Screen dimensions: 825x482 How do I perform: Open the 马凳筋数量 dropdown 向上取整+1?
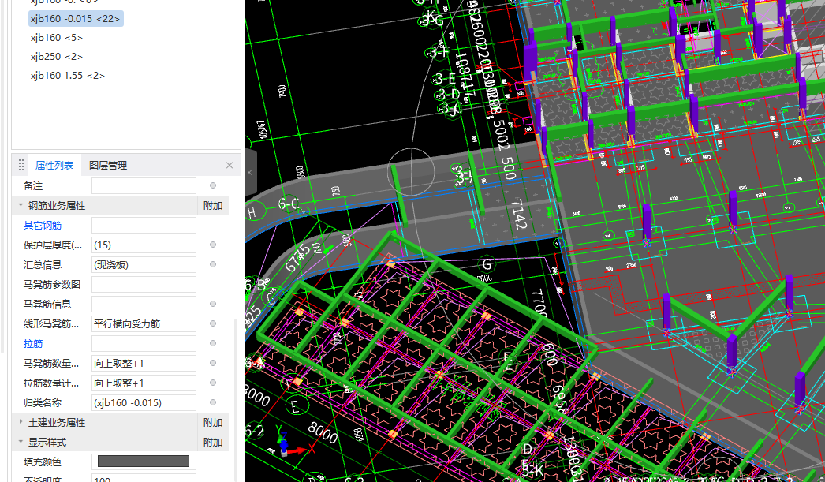coord(144,363)
